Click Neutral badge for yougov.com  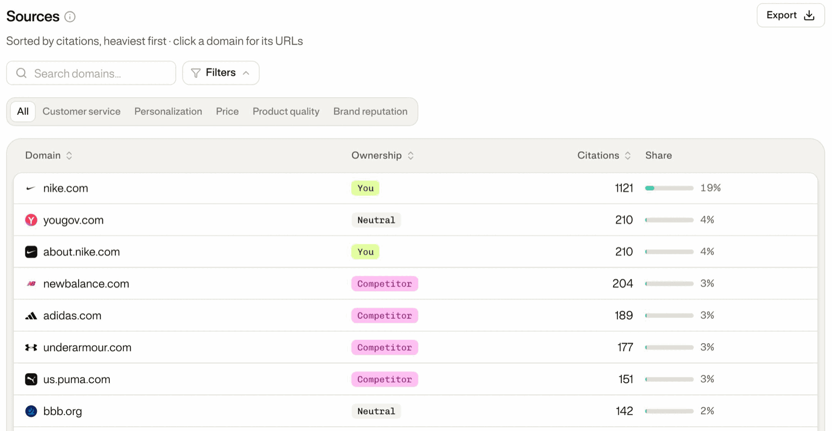point(376,220)
